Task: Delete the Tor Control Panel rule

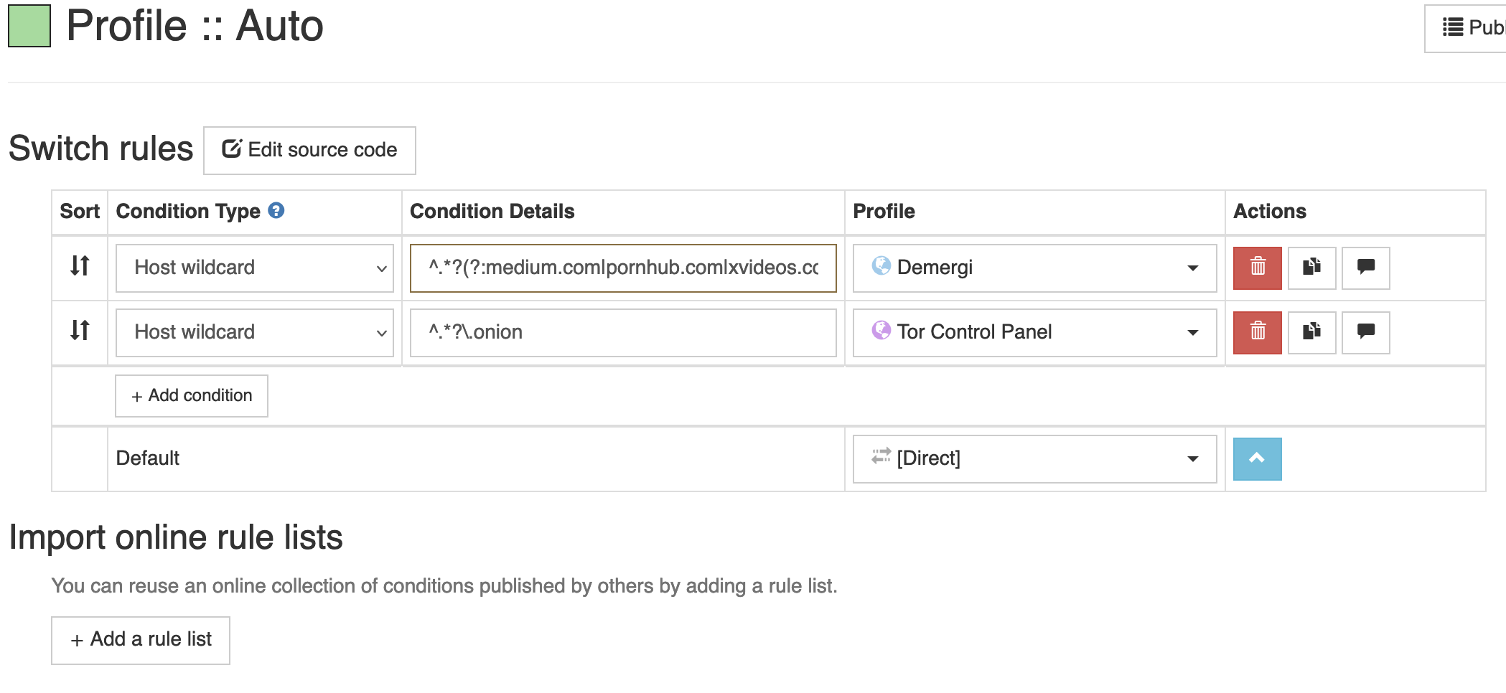Action: [1257, 332]
